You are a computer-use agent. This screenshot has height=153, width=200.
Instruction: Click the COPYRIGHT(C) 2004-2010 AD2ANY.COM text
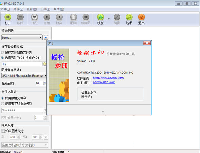[105, 73]
